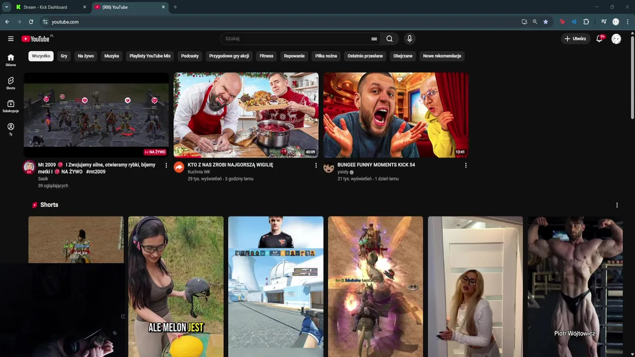Open the Chrome three-dot menu

pos(628,22)
